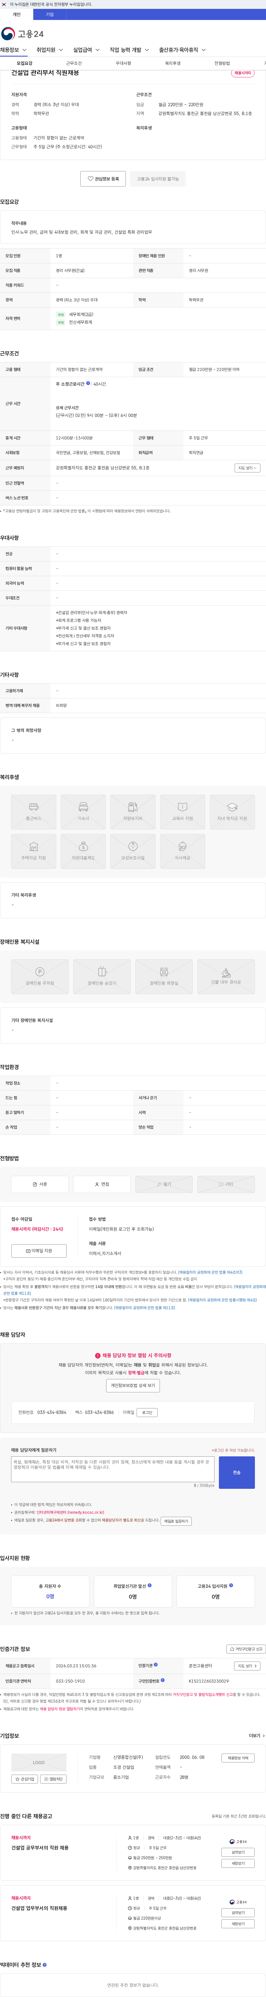Click the 교육비 지원 benefit icon
266x1997 pixels.
(182, 812)
